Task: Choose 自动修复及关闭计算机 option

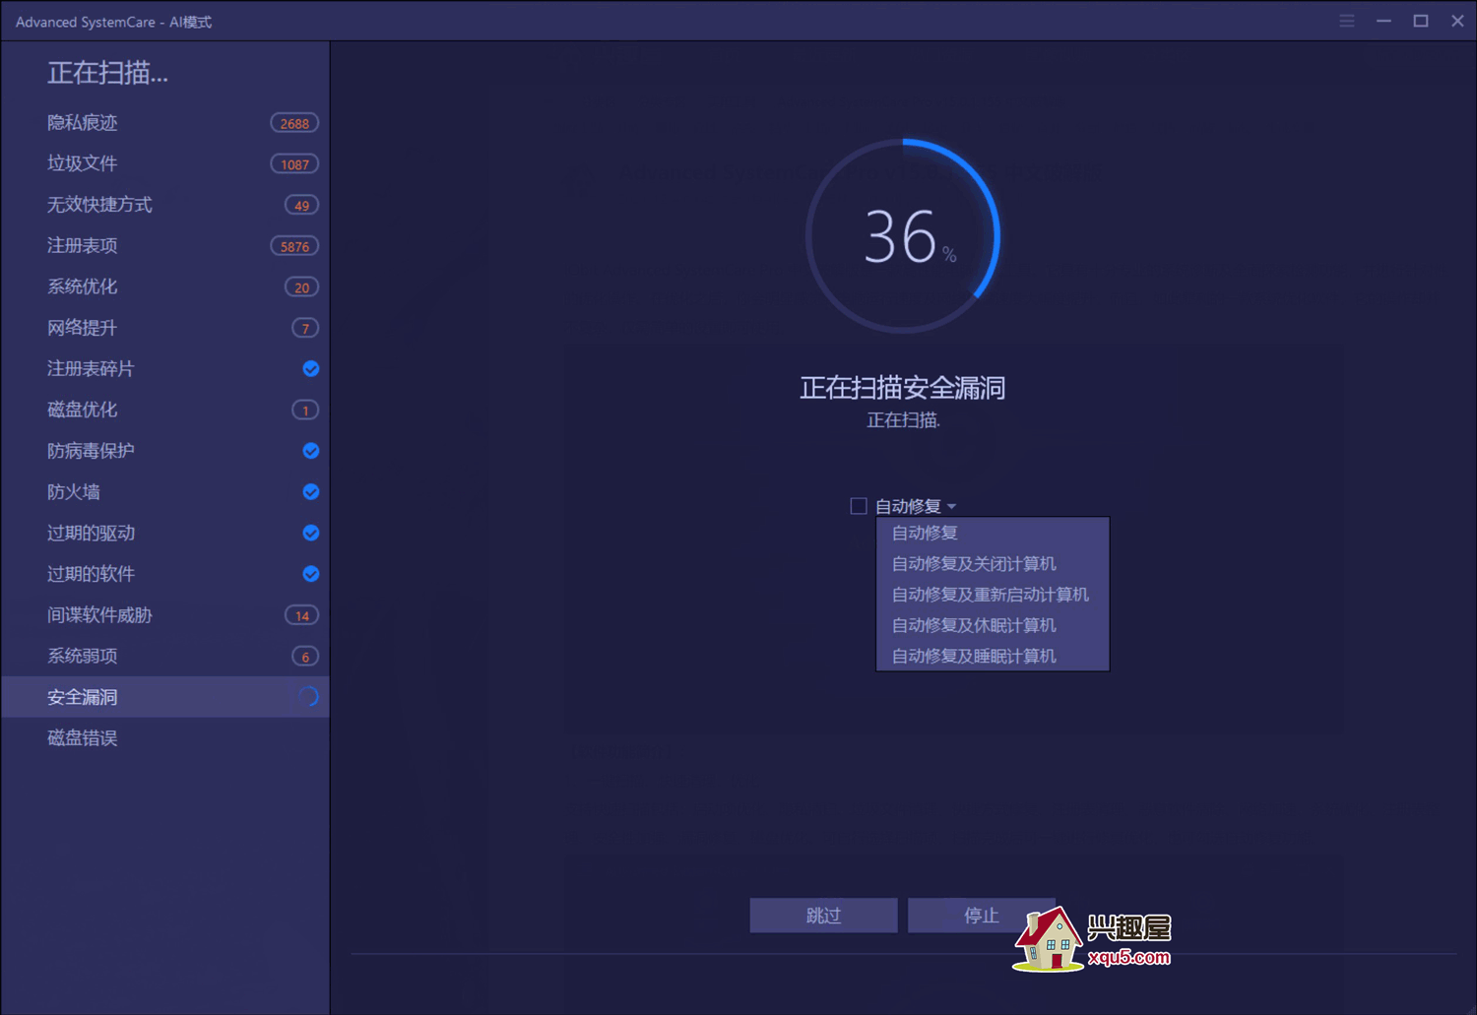Action: pos(993,563)
